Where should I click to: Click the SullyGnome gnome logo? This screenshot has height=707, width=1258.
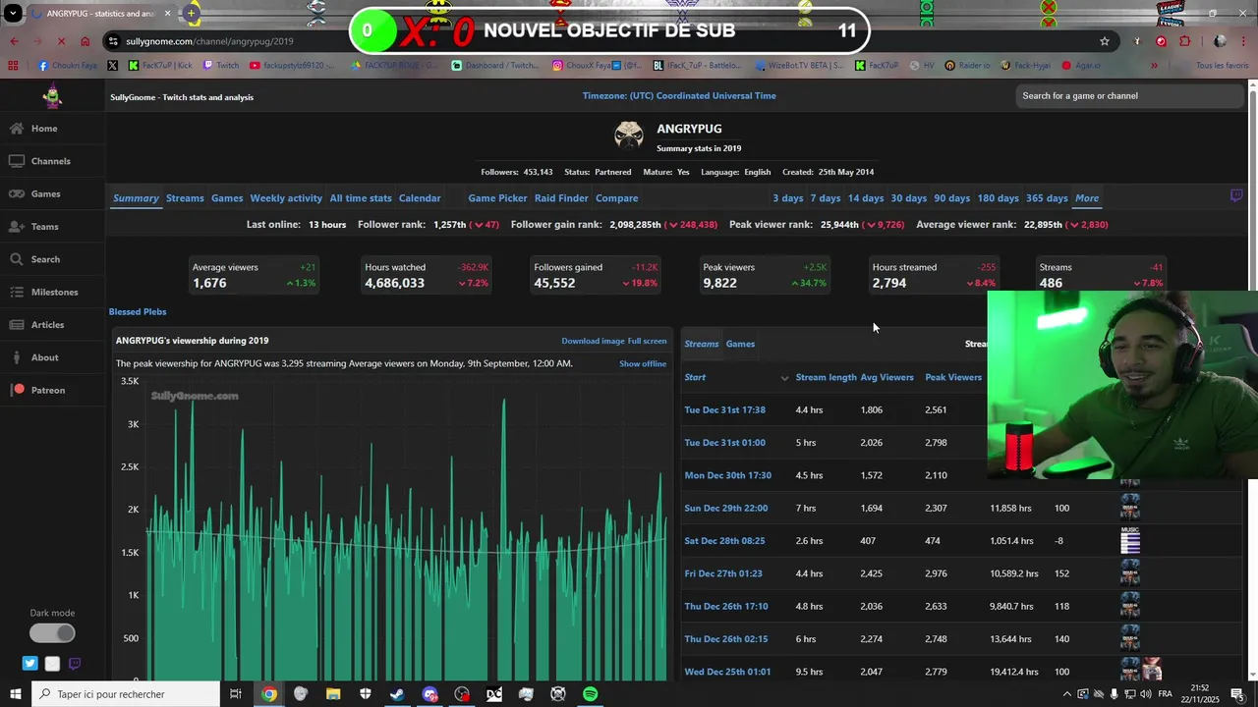(52, 95)
